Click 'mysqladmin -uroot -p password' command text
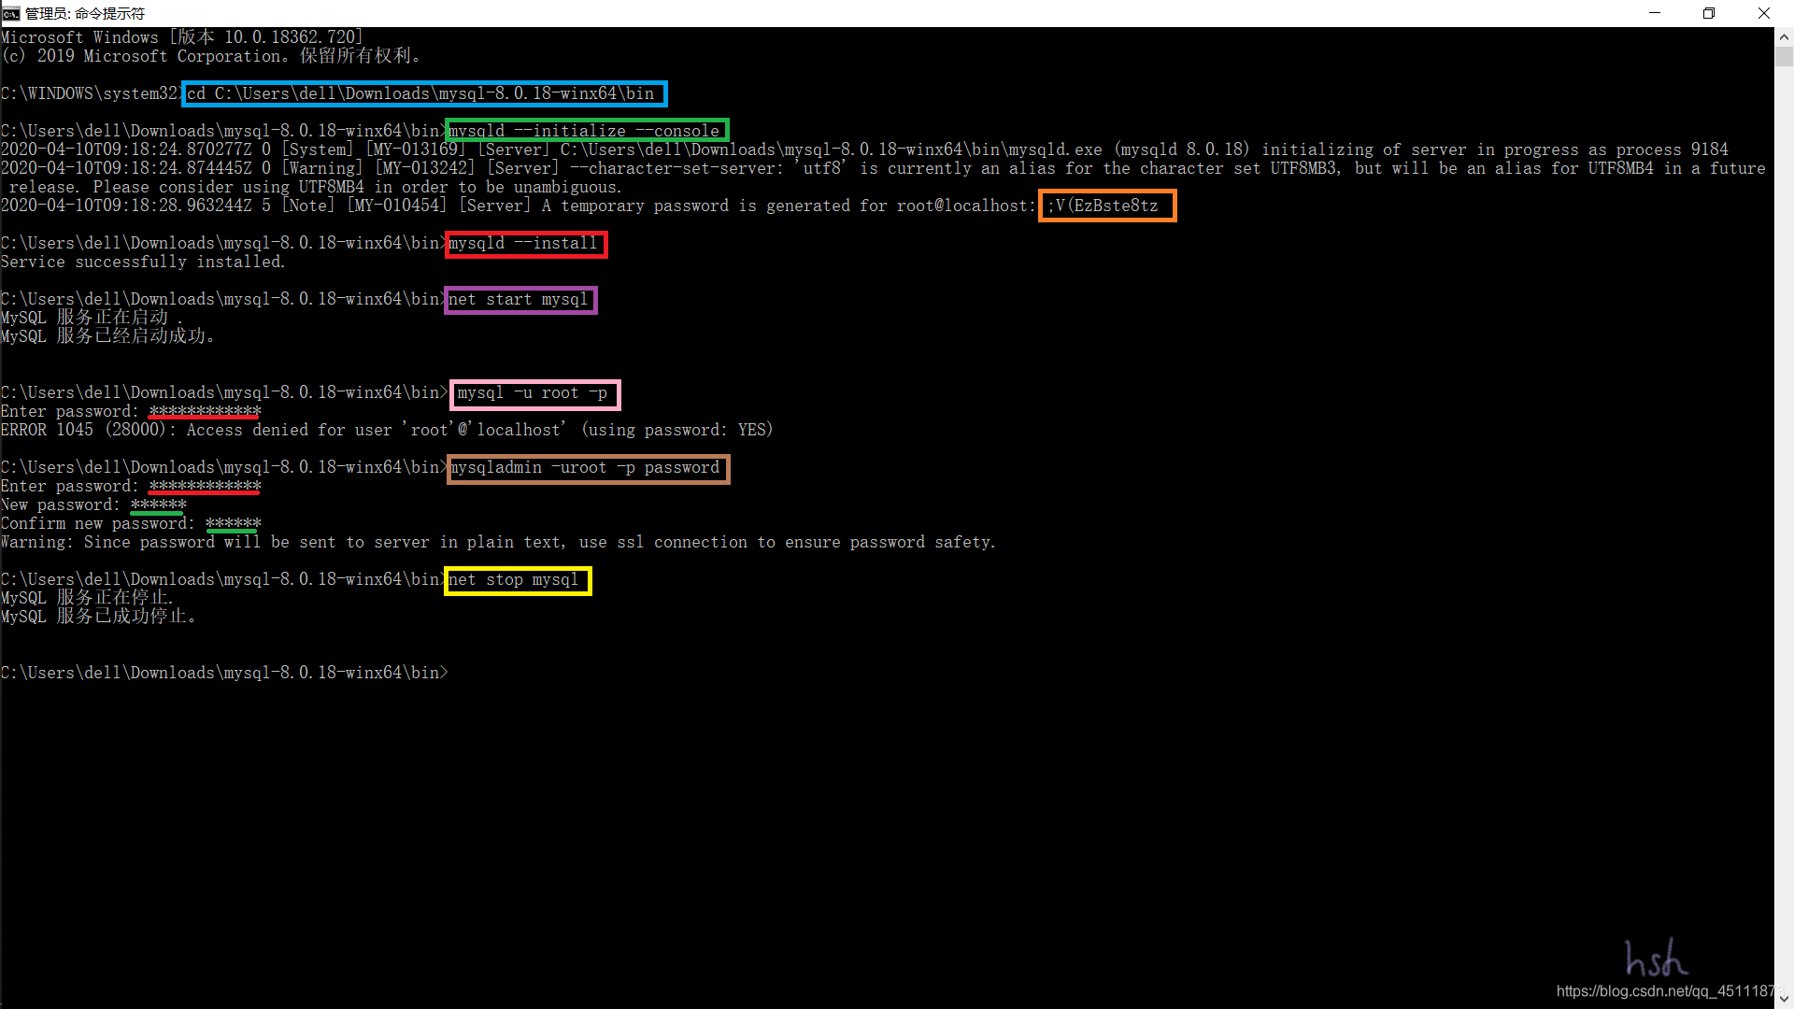Image resolution: width=1794 pixels, height=1009 pixels. point(585,467)
